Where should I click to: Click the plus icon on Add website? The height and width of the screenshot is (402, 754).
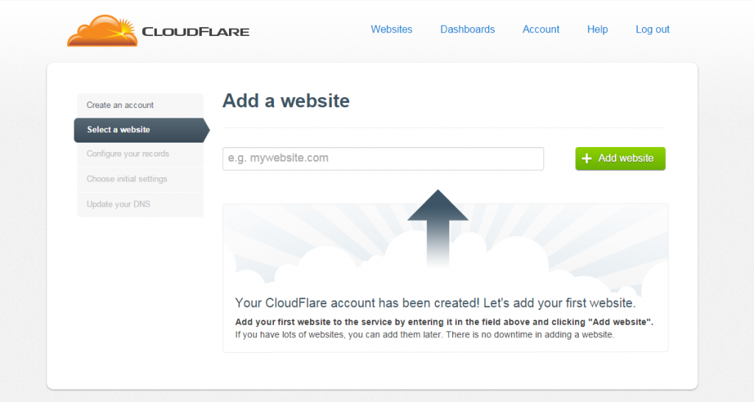pyautogui.click(x=587, y=158)
